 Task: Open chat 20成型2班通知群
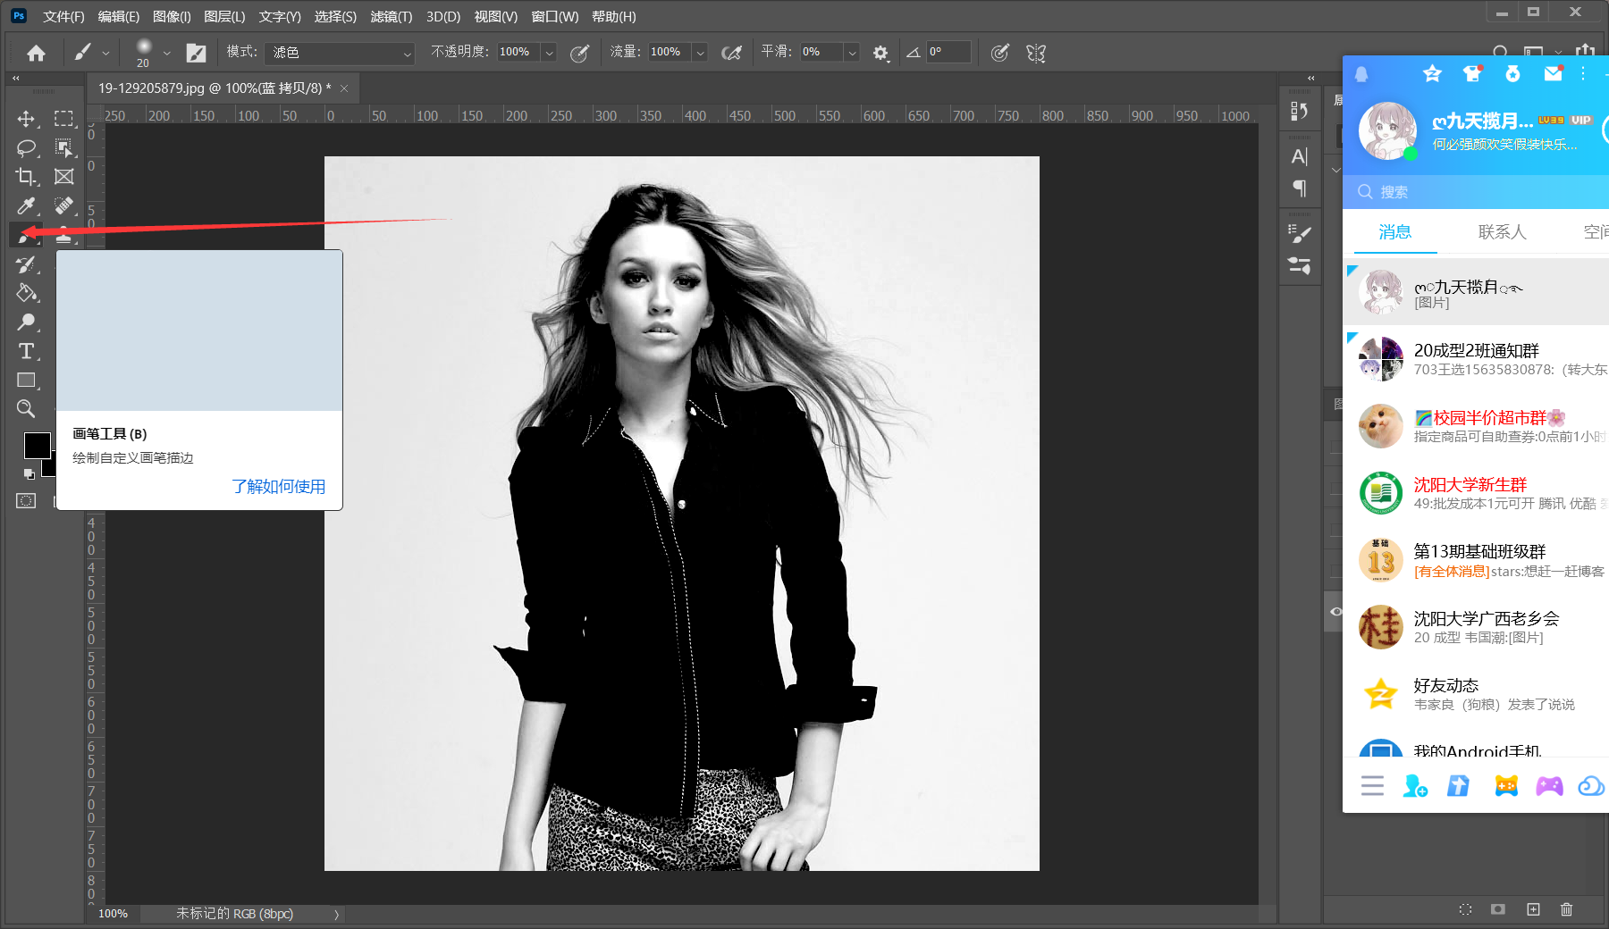(x=1476, y=358)
